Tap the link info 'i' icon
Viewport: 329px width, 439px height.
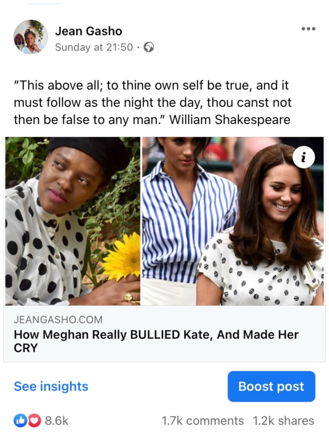pos(304,157)
